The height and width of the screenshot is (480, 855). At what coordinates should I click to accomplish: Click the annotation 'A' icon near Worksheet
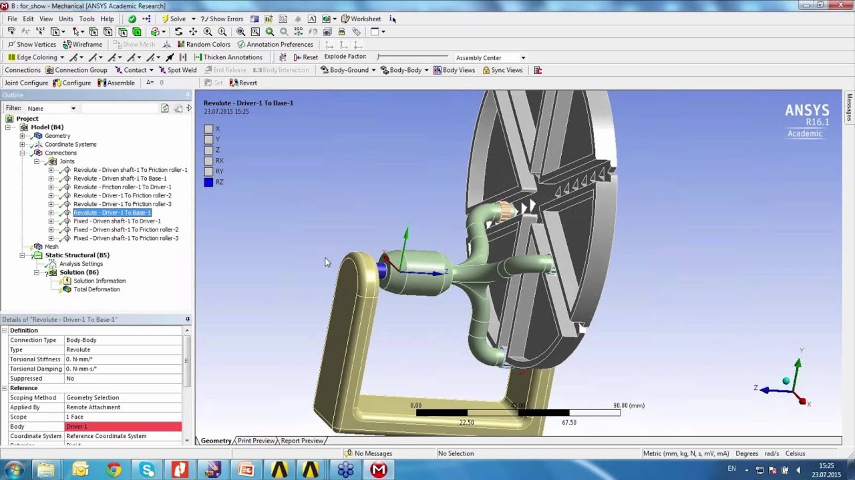tap(312, 19)
